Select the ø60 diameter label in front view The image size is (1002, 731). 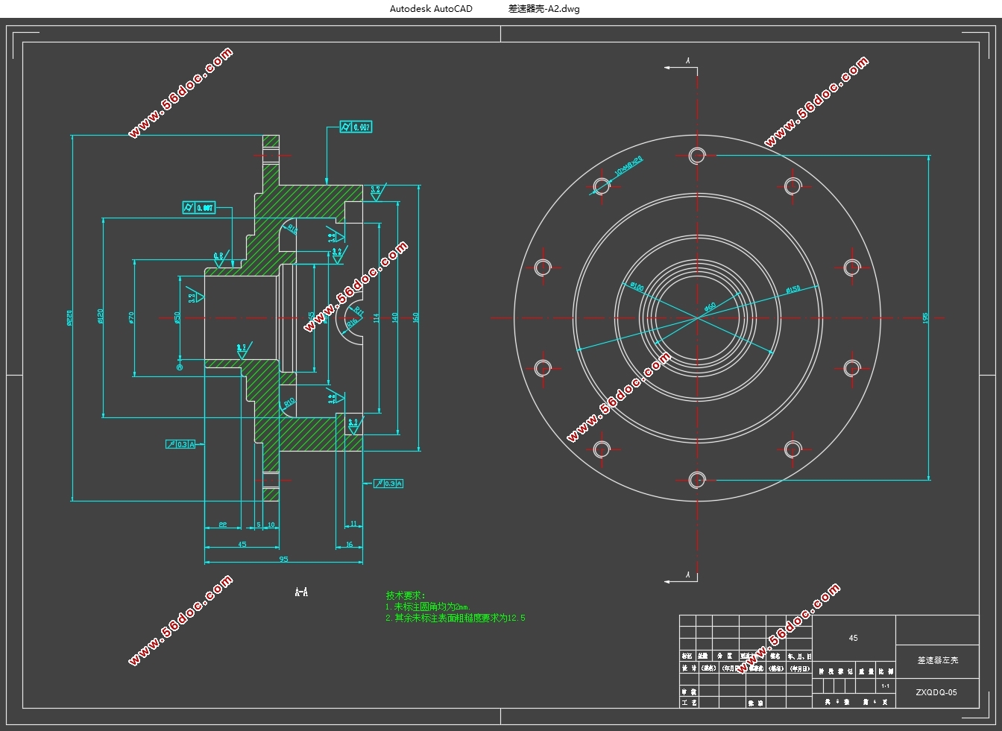tap(710, 306)
